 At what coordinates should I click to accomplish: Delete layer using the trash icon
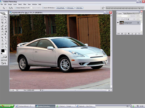click(139, 34)
